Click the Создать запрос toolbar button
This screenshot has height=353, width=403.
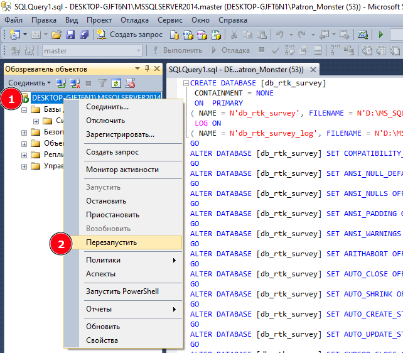130,35
